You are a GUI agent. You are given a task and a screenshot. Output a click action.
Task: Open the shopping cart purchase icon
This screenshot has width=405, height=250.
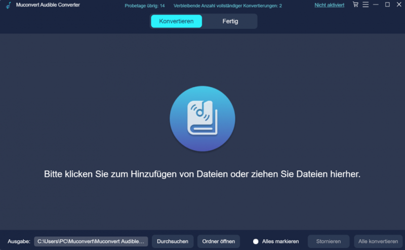coord(355,5)
